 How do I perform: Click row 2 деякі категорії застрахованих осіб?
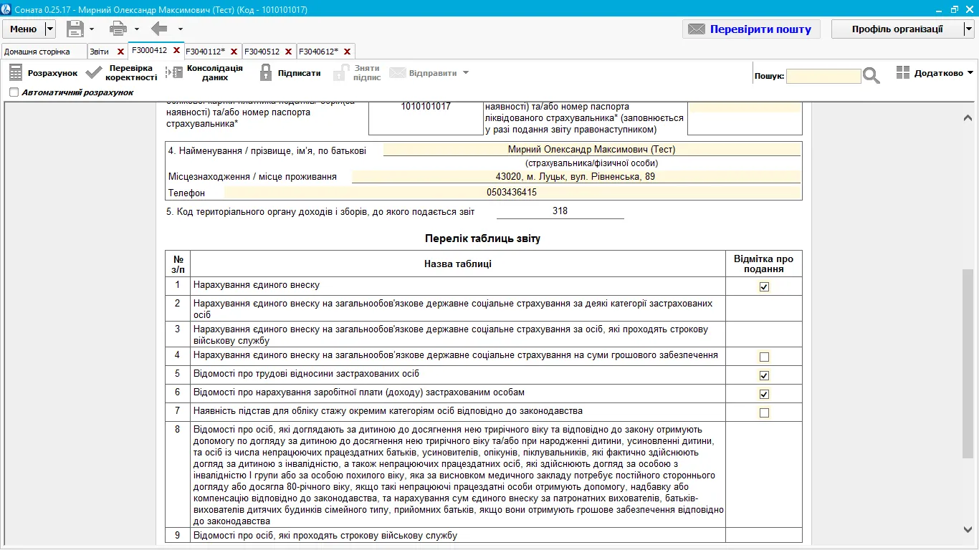tap(453, 309)
